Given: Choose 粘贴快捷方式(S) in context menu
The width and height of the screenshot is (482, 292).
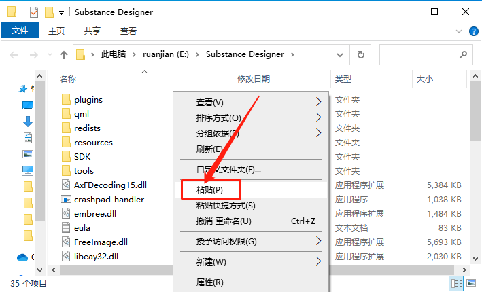Looking at the screenshot, I should tap(251, 205).
